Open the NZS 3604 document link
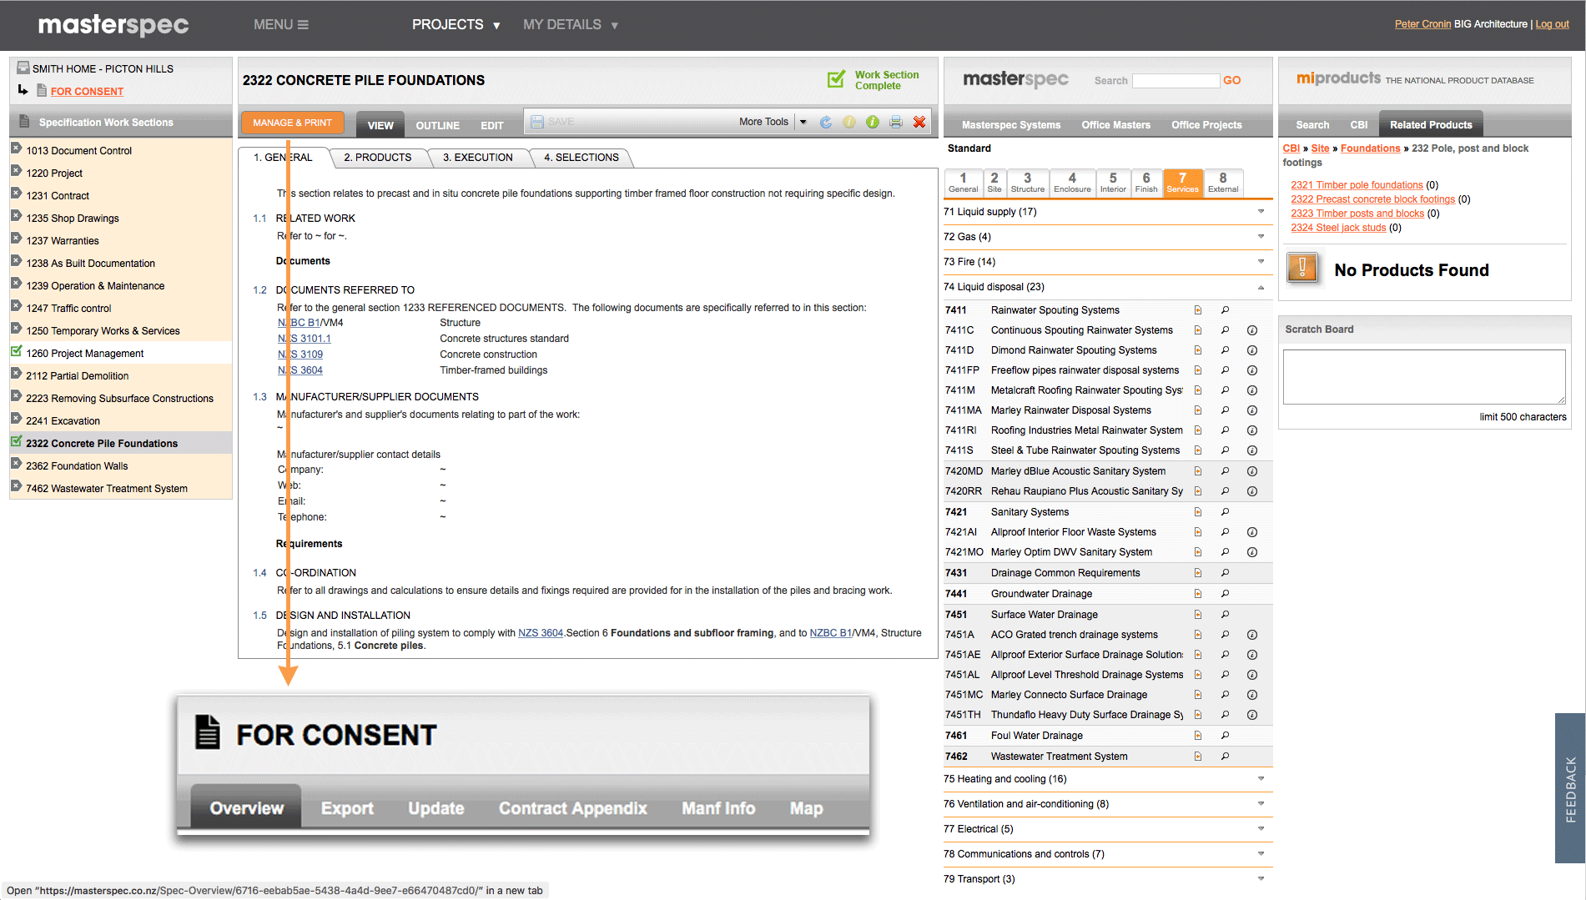Image resolution: width=1586 pixels, height=900 pixels. 300,370
